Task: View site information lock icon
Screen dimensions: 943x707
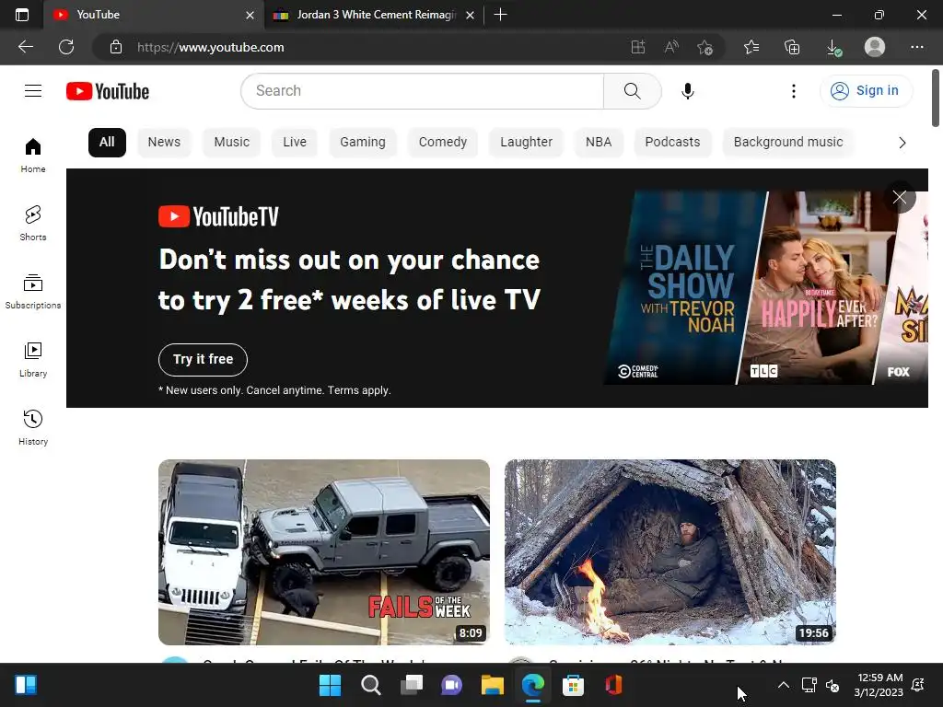Action: pyautogui.click(x=116, y=47)
